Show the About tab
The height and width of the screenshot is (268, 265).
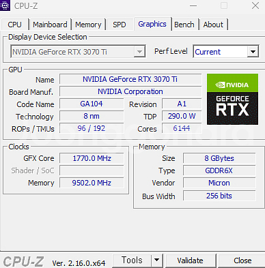pyautogui.click(x=213, y=25)
